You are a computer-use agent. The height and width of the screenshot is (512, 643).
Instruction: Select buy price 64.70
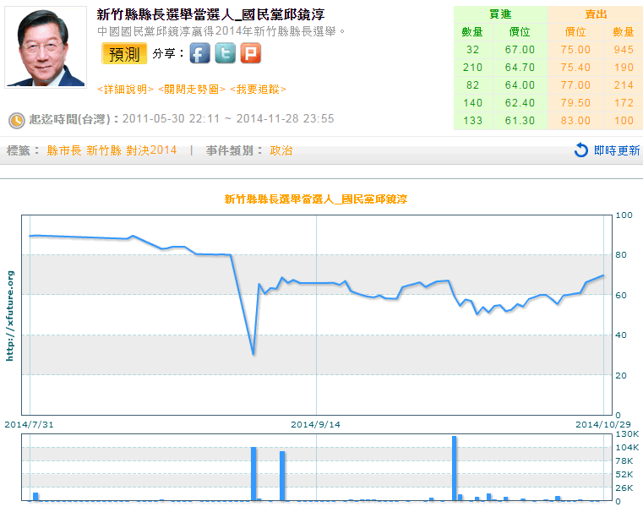pos(520,68)
